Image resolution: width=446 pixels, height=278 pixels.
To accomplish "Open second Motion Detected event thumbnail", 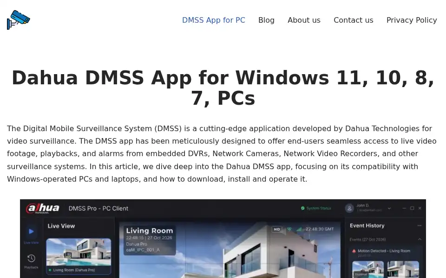I will (x=403, y=270).
